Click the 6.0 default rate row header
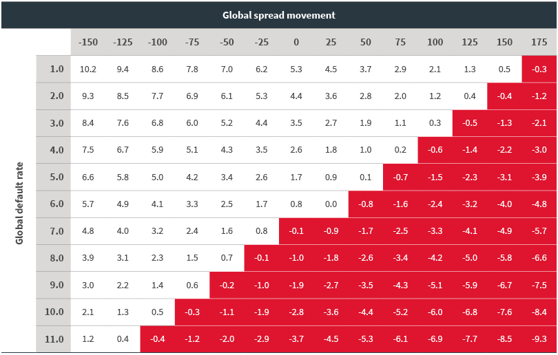Image resolution: width=558 pixels, height=355 pixels. coord(56,204)
